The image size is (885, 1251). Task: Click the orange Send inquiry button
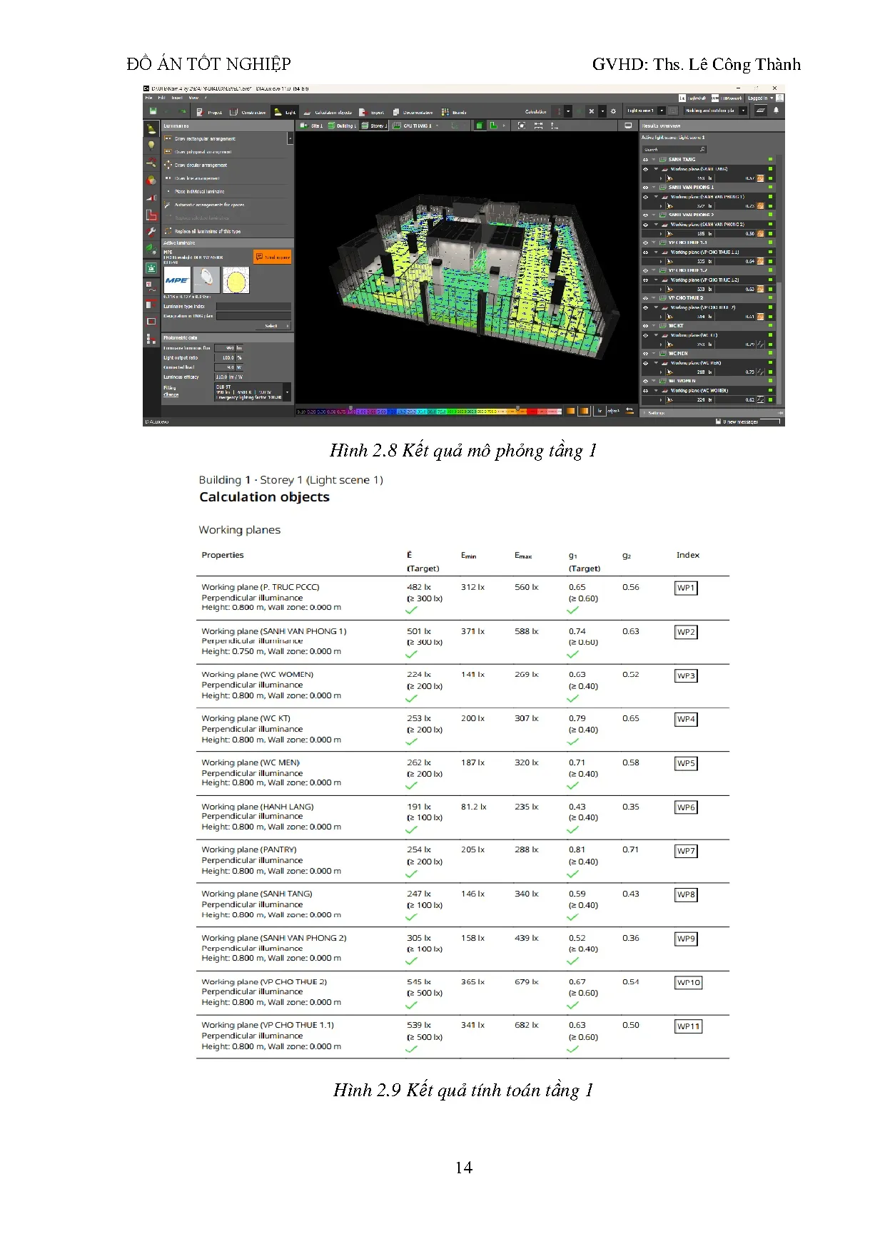[x=272, y=257]
